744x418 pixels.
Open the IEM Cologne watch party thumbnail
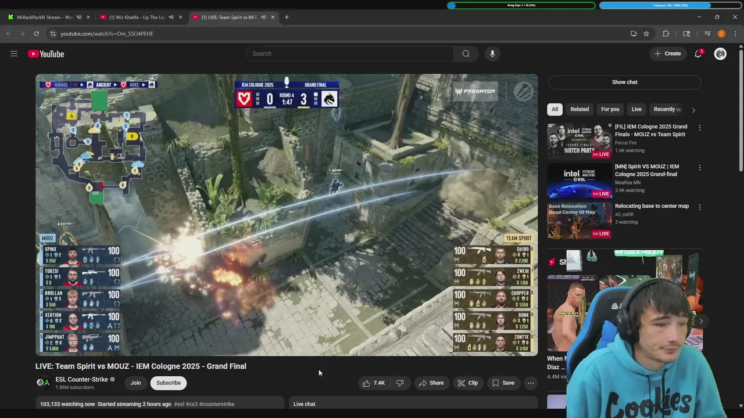pos(580,140)
